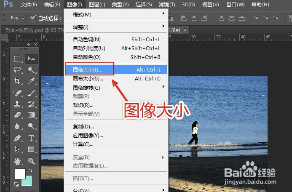Close the toolbox panel
This screenshot has height=192, width=292.
36,45
